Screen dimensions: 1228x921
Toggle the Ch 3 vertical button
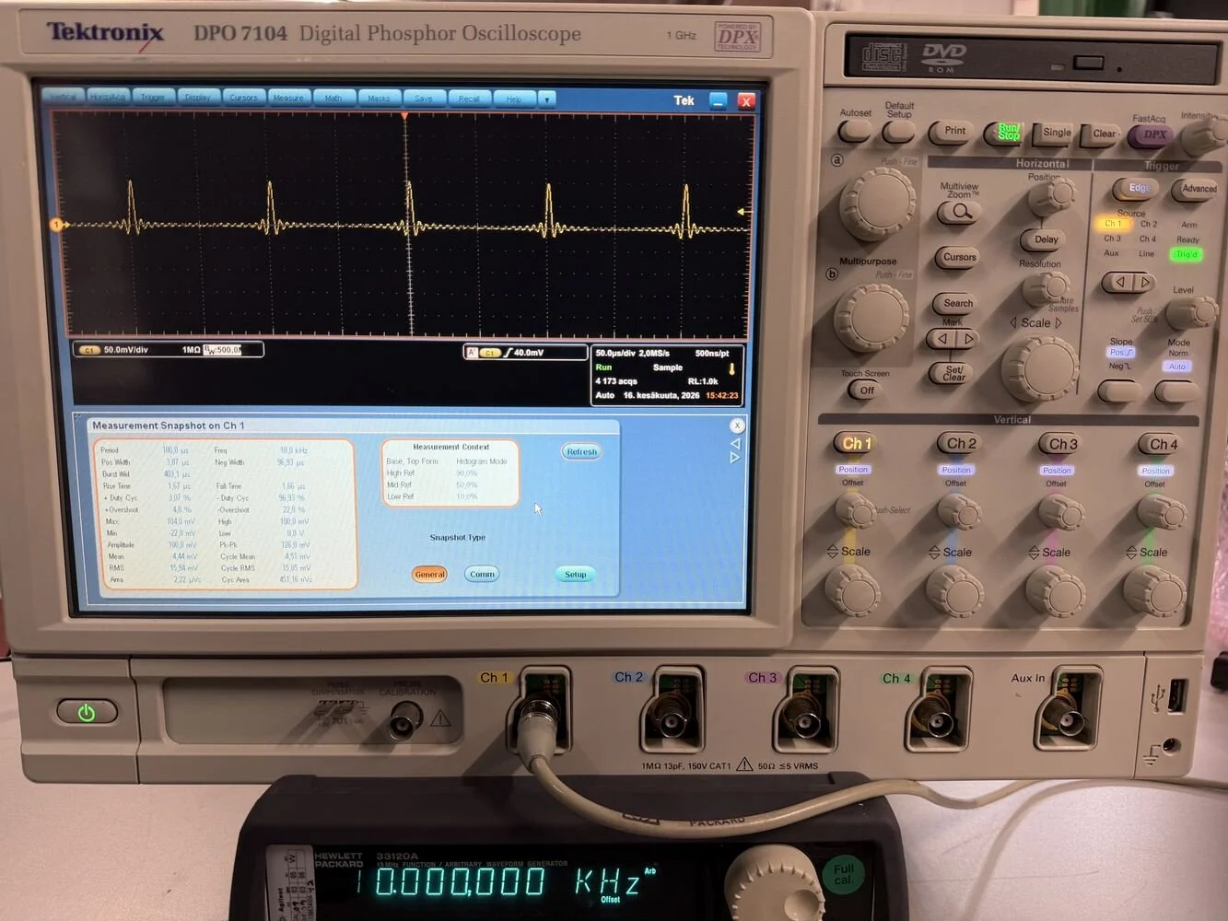[1060, 444]
